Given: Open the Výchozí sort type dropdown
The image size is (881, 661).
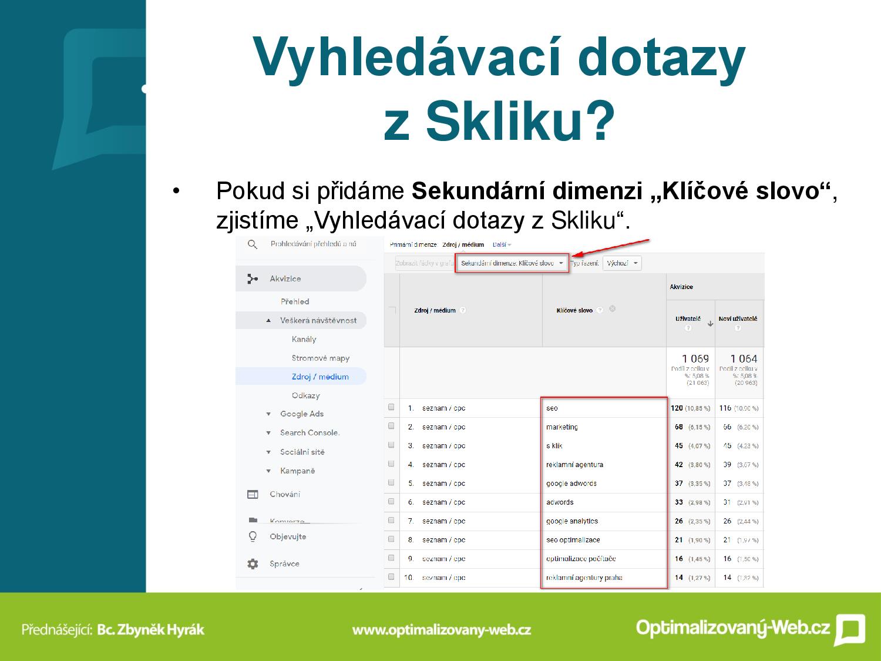Looking at the screenshot, I should coord(622,263).
